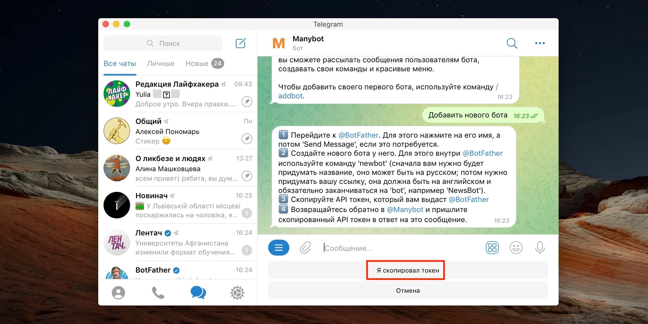This screenshot has width=648, height=324.
Task: Open the three-dots chat options menu
Action: pyautogui.click(x=540, y=43)
